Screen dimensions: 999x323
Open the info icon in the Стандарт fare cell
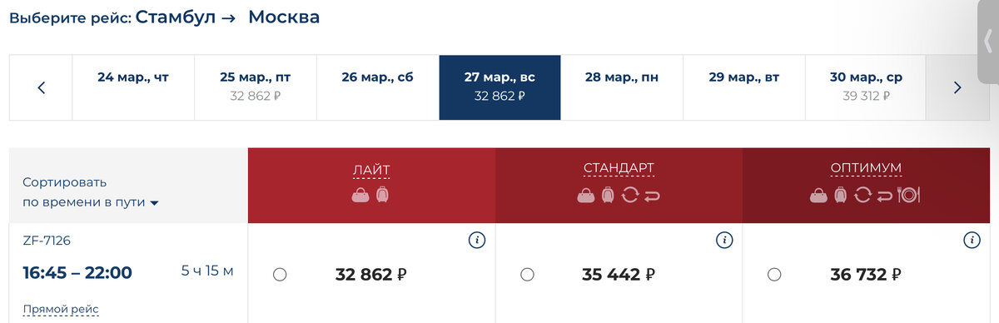click(724, 241)
